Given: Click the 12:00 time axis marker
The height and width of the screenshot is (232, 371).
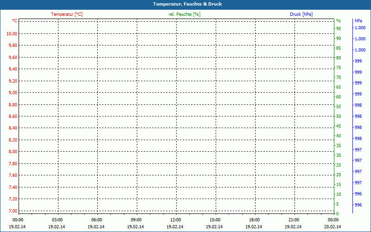Looking at the screenshot, I should [176, 220].
